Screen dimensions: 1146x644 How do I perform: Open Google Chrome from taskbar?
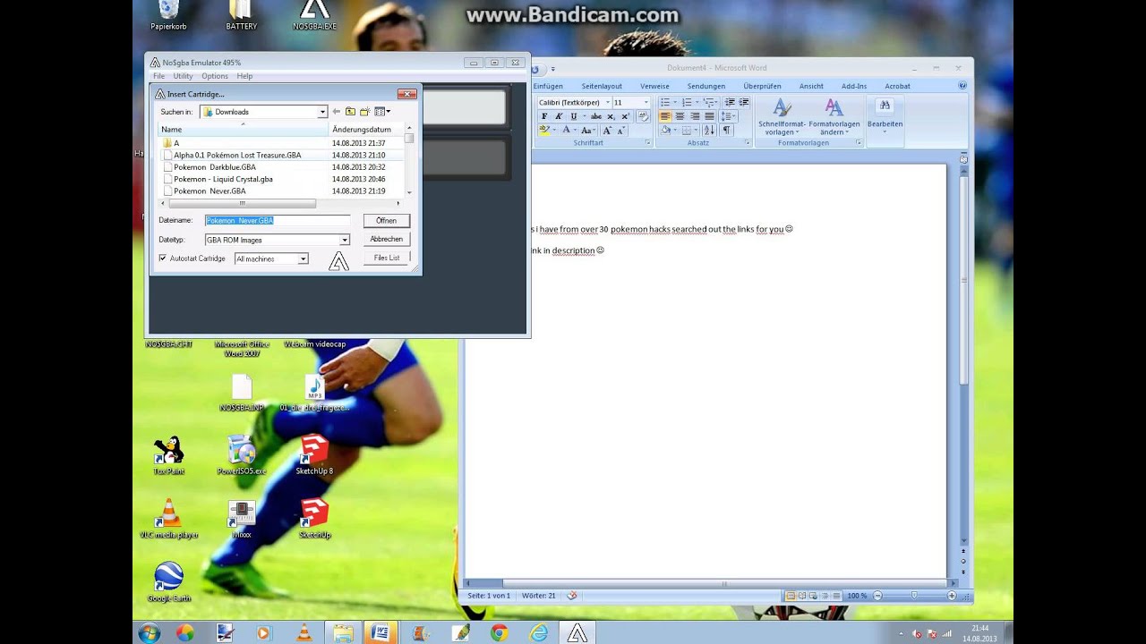[x=499, y=632]
